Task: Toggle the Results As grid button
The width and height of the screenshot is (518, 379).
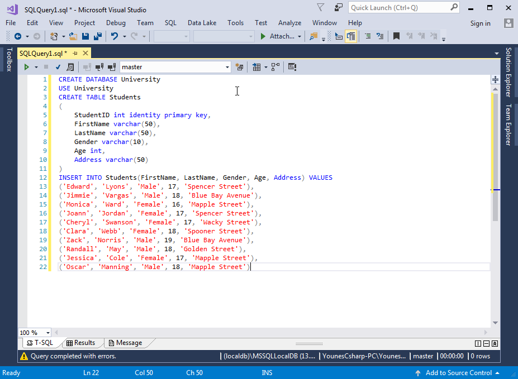Action: [x=256, y=67]
